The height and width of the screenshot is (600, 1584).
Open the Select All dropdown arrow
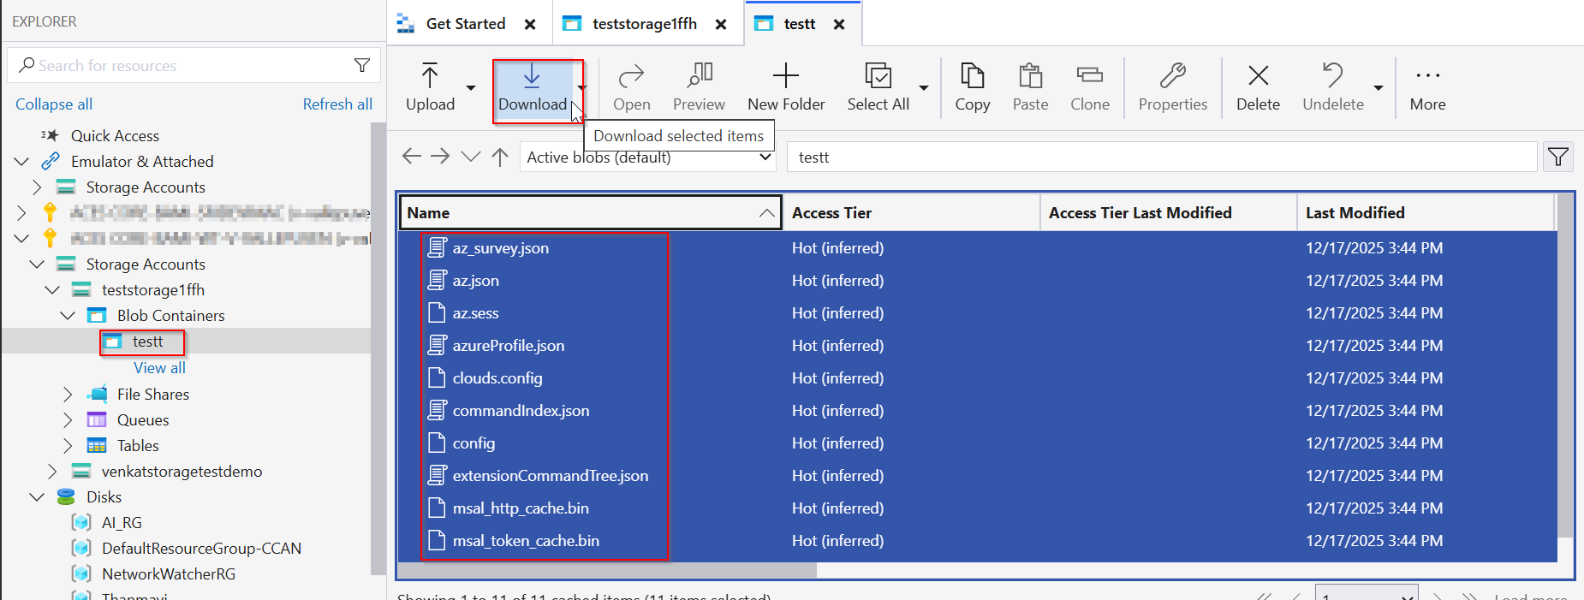click(x=924, y=87)
